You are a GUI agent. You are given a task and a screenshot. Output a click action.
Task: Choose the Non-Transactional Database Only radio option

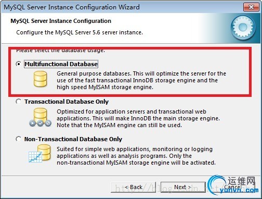point(19,139)
